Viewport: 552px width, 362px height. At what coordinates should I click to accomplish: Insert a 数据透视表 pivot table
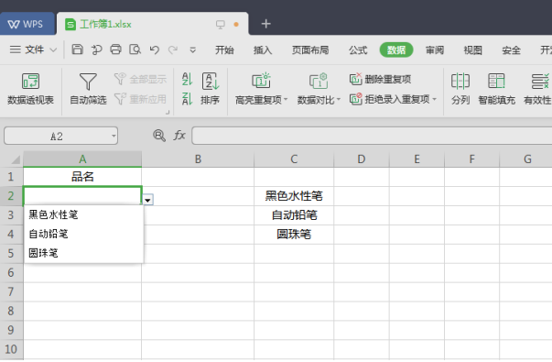pyautogui.click(x=30, y=89)
